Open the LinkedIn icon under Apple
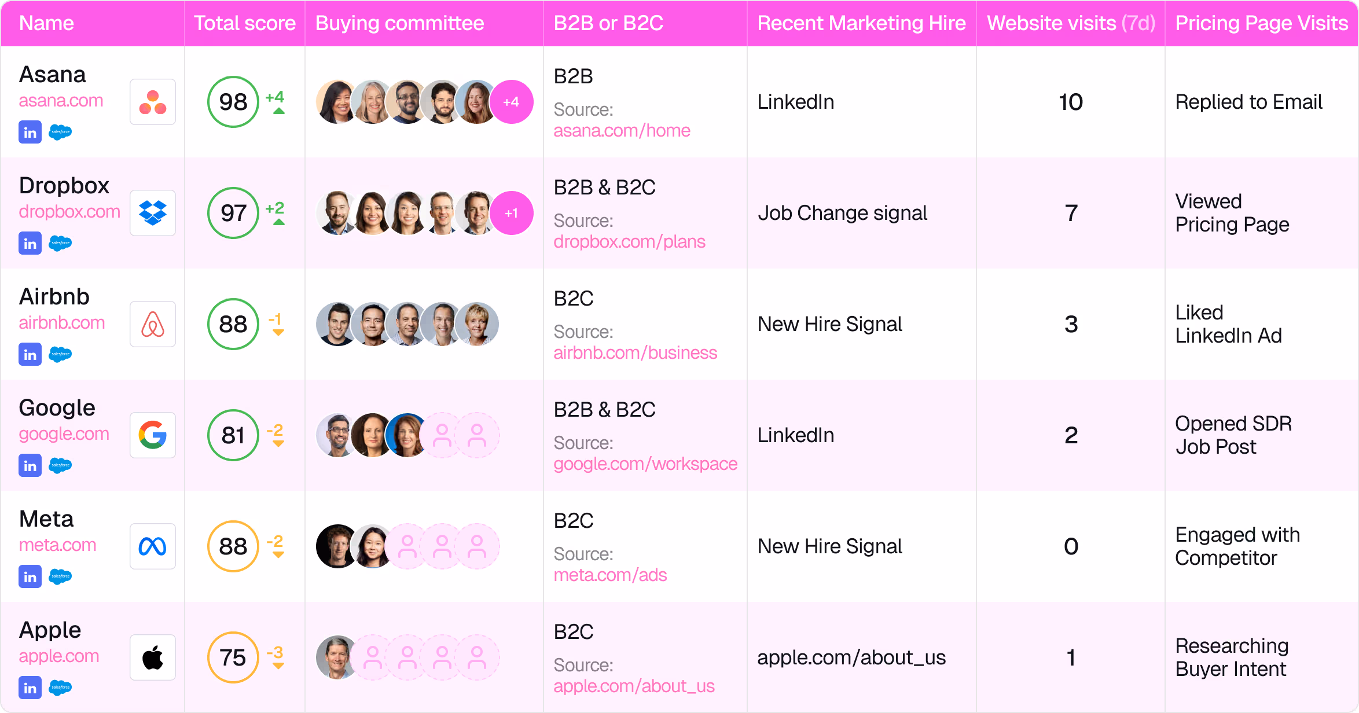Image resolution: width=1359 pixels, height=713 pixels. tap(30, 688)
